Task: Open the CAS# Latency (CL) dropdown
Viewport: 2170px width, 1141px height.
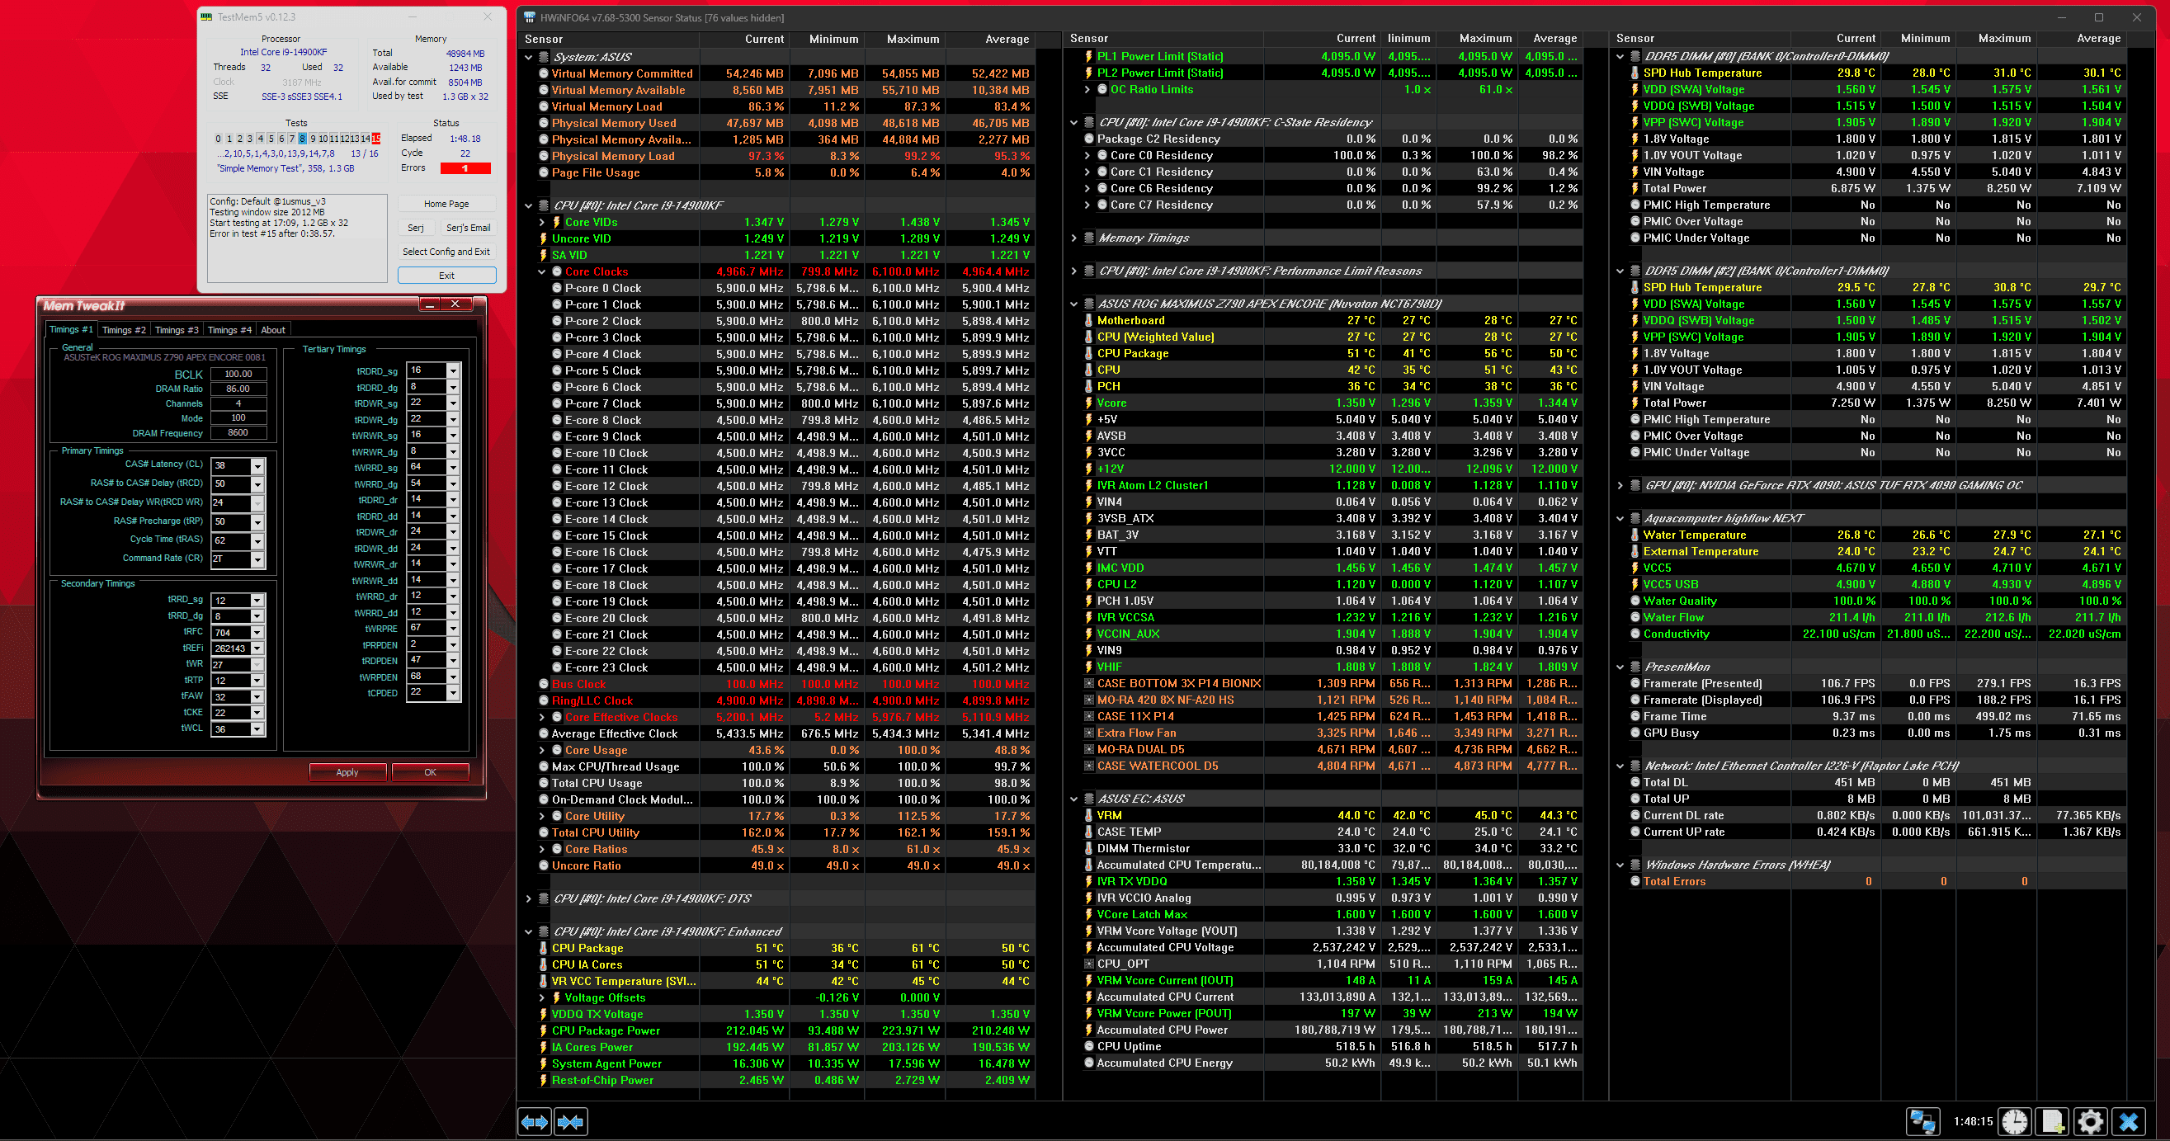Action: (257, 465)
